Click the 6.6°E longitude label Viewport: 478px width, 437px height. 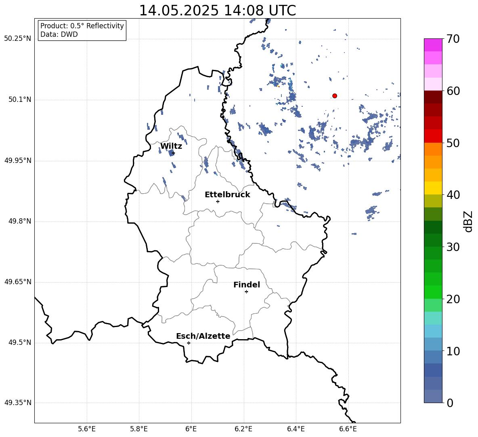click(348, 429)
